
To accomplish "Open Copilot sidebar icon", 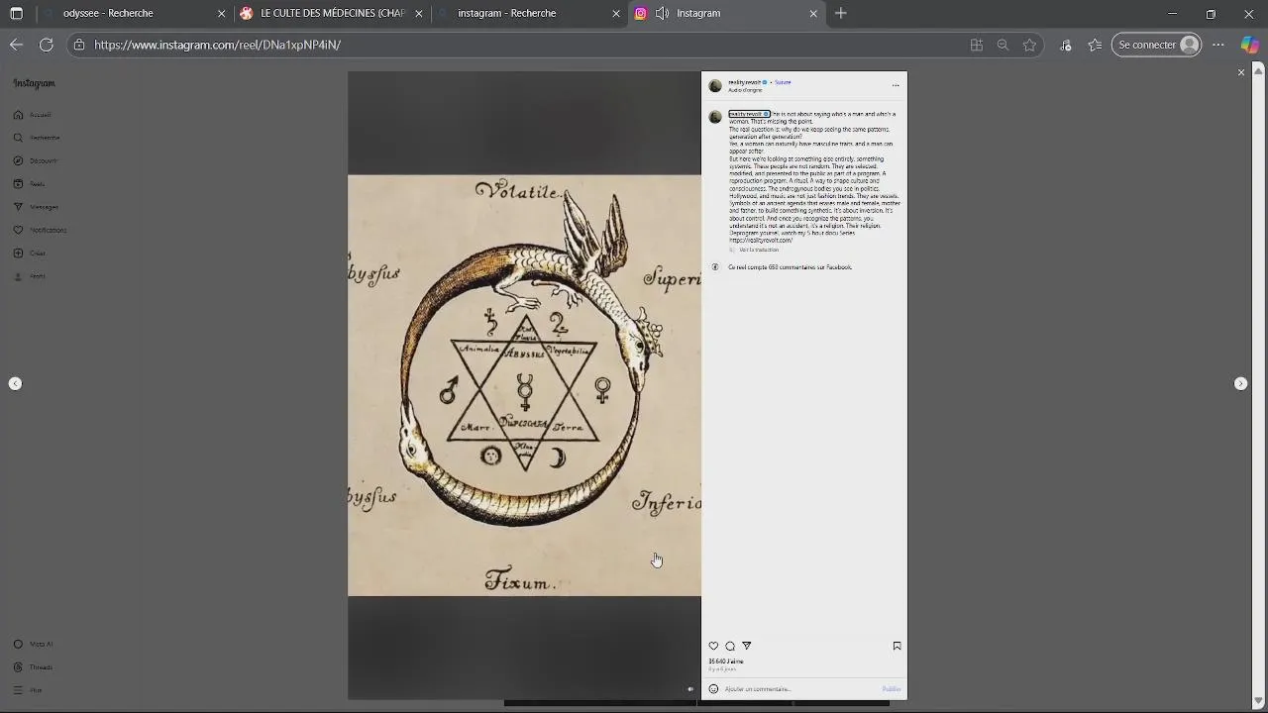I will tap(1250, 45).
